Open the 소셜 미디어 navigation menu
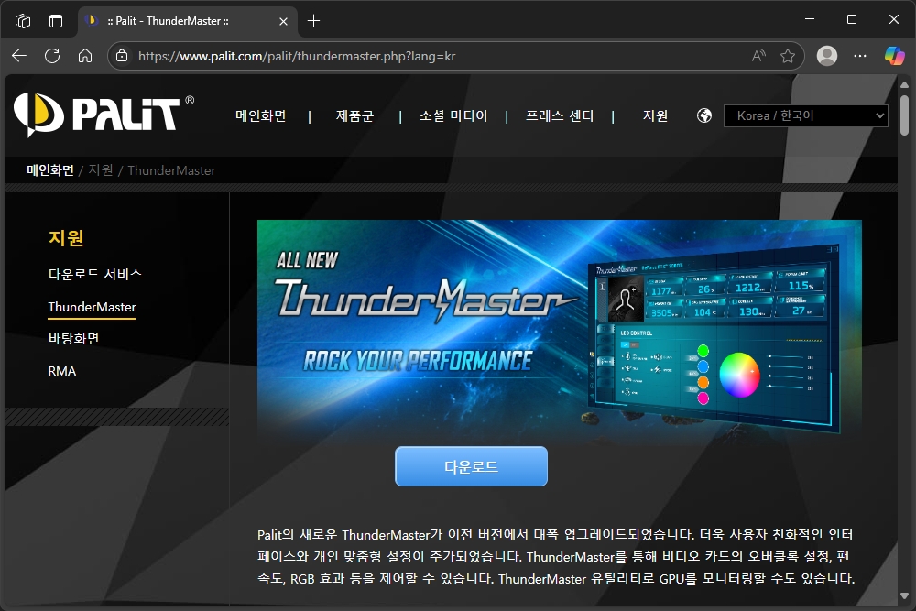This screenshot has height=611, width=916. click(453, 115)
